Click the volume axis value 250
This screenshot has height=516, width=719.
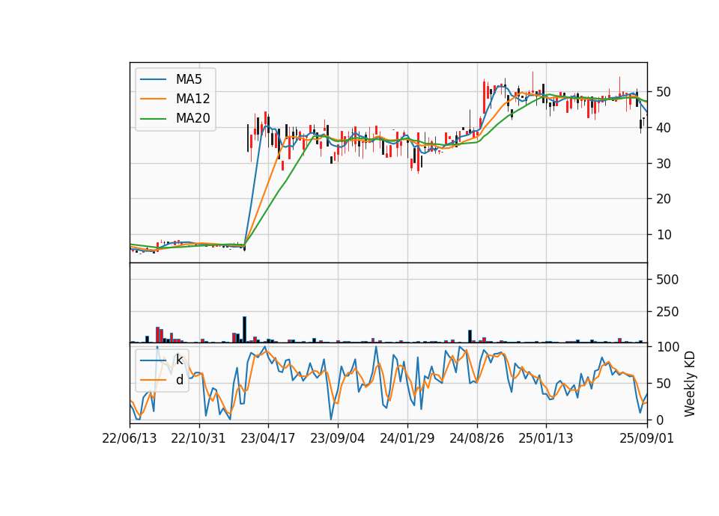point(667,312)
